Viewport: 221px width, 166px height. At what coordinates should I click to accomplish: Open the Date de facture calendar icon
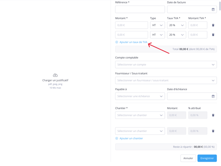click(x=213, y=10)
